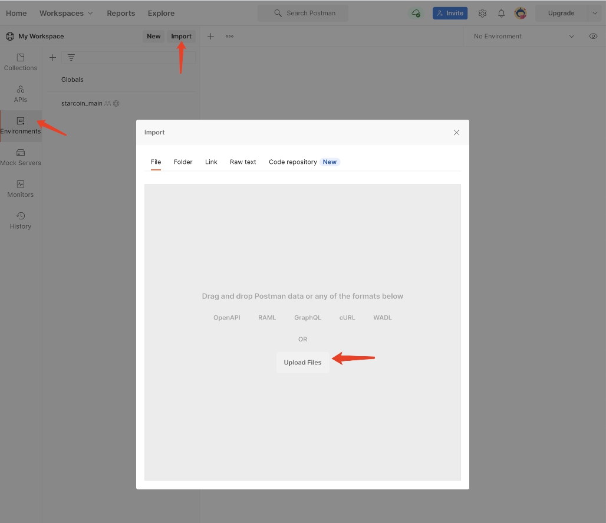Click the Upload Files button
Screen dimensions: 606x523
point(302,363)
